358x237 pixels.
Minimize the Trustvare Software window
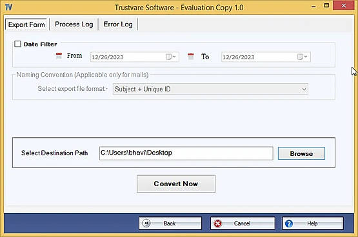(x=313, y=6)
